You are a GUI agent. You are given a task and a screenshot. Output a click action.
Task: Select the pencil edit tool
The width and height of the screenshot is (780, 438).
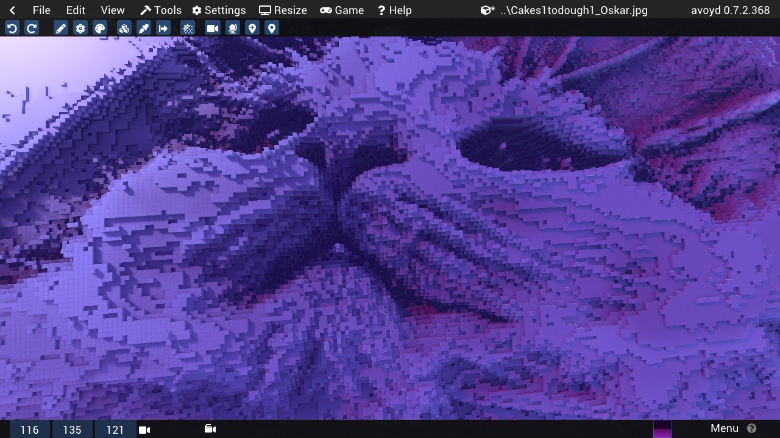pyautogui.click(x=61, y=29)
